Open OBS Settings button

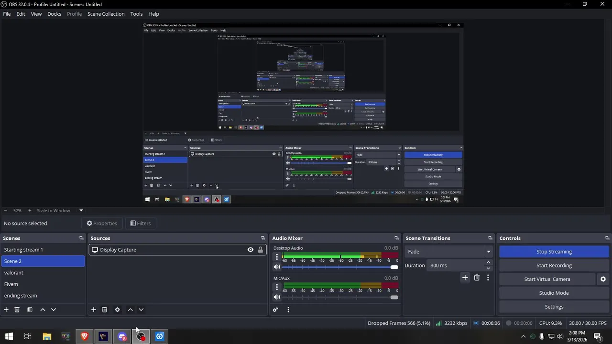[554, 307]
